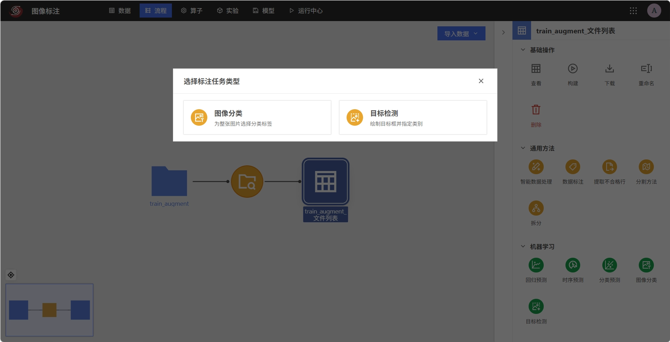Screen dimensions: 670x342
Task: Open the green 图像分类 icon in panel
Action: coord(646,265)
